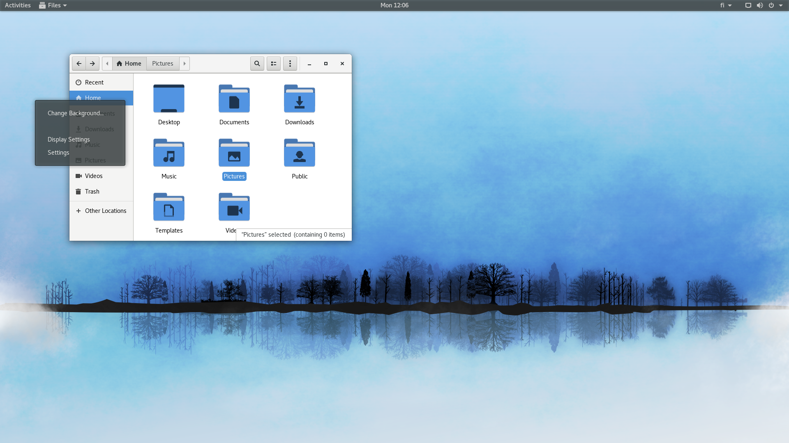Click the path bar right scroll arrow

[x=185, y=64]
